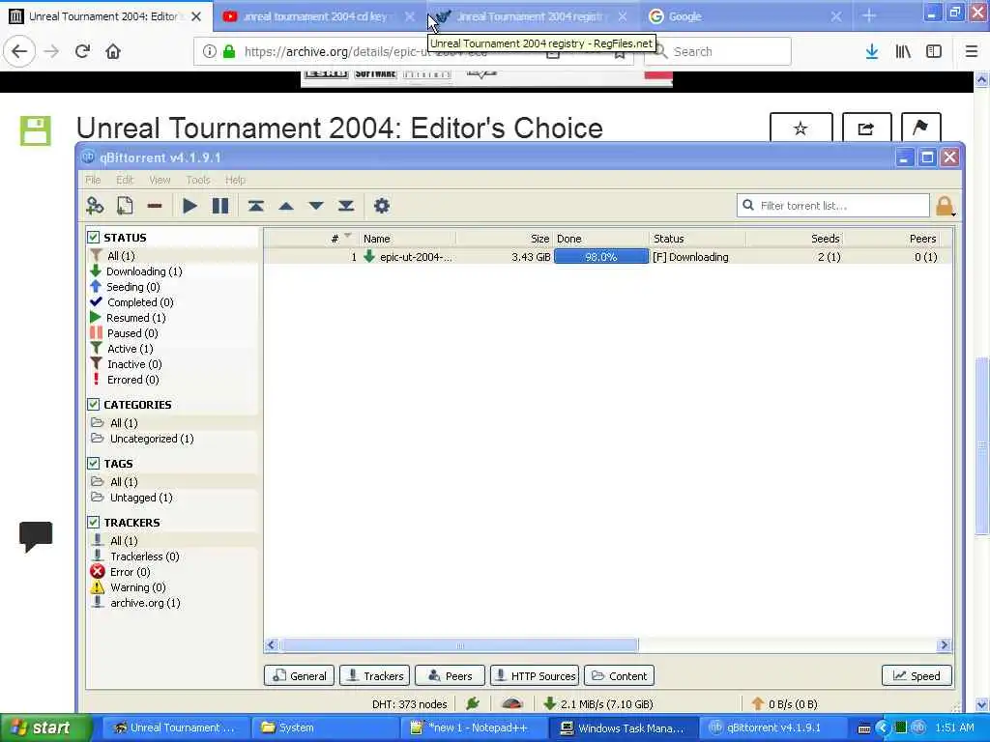Viewport: 990px width, 742px height.
Task: Open the Content properties tab
Action: (620, 675)
